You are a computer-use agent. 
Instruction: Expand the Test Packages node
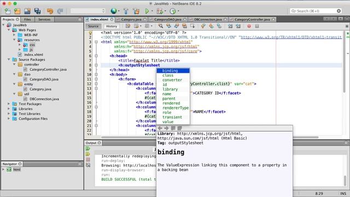[x=9, y=104]
